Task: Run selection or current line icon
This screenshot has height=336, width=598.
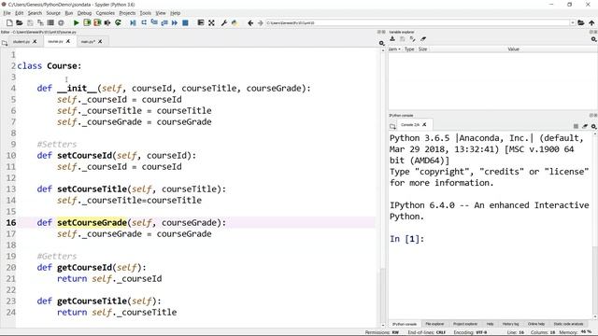Action: click(107, 22)
